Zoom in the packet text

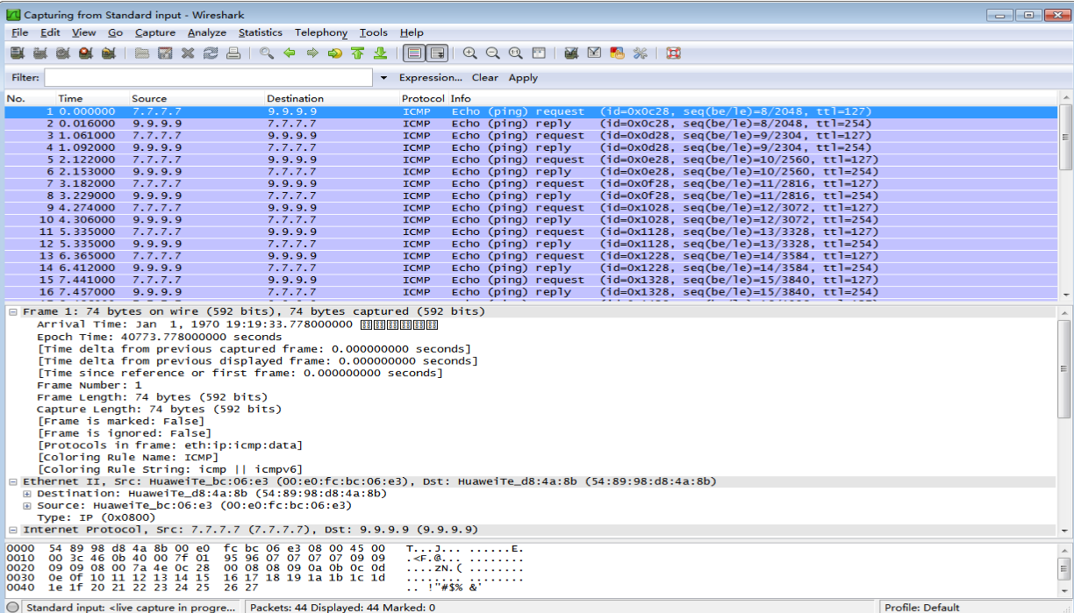pyautogui.click(x=470, y=53)
